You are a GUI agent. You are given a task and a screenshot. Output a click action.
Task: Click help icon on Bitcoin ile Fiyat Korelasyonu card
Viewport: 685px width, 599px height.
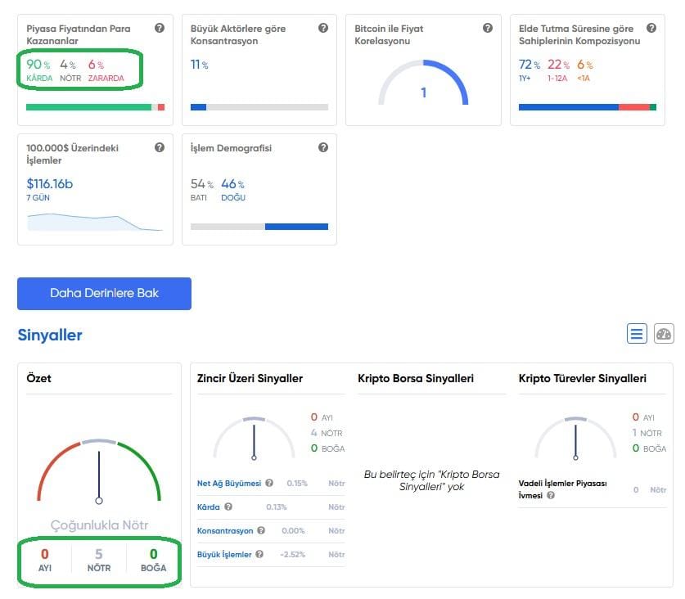488,28
